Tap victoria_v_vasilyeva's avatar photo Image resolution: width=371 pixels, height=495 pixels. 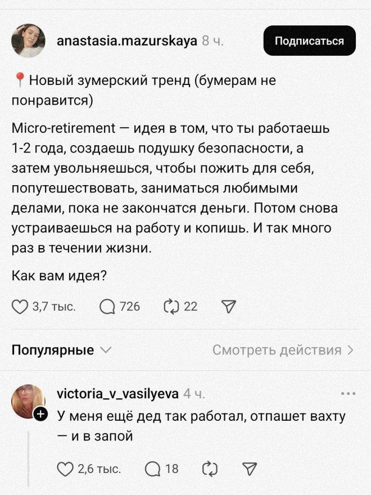27,402
